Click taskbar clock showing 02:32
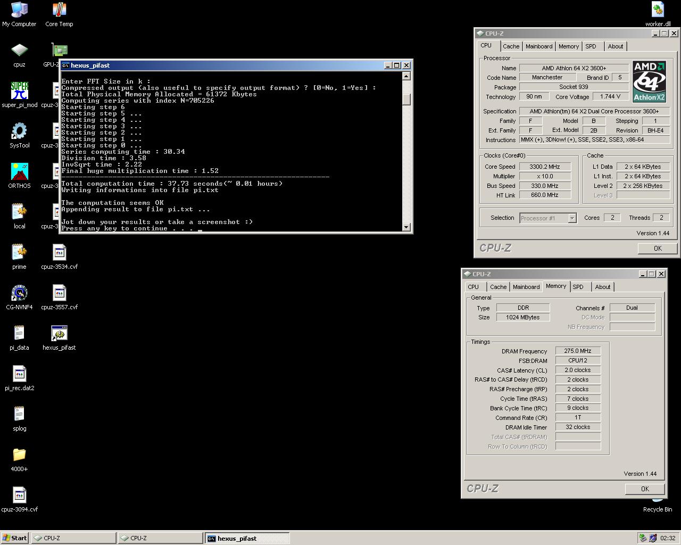 click(x=668, y=538)
